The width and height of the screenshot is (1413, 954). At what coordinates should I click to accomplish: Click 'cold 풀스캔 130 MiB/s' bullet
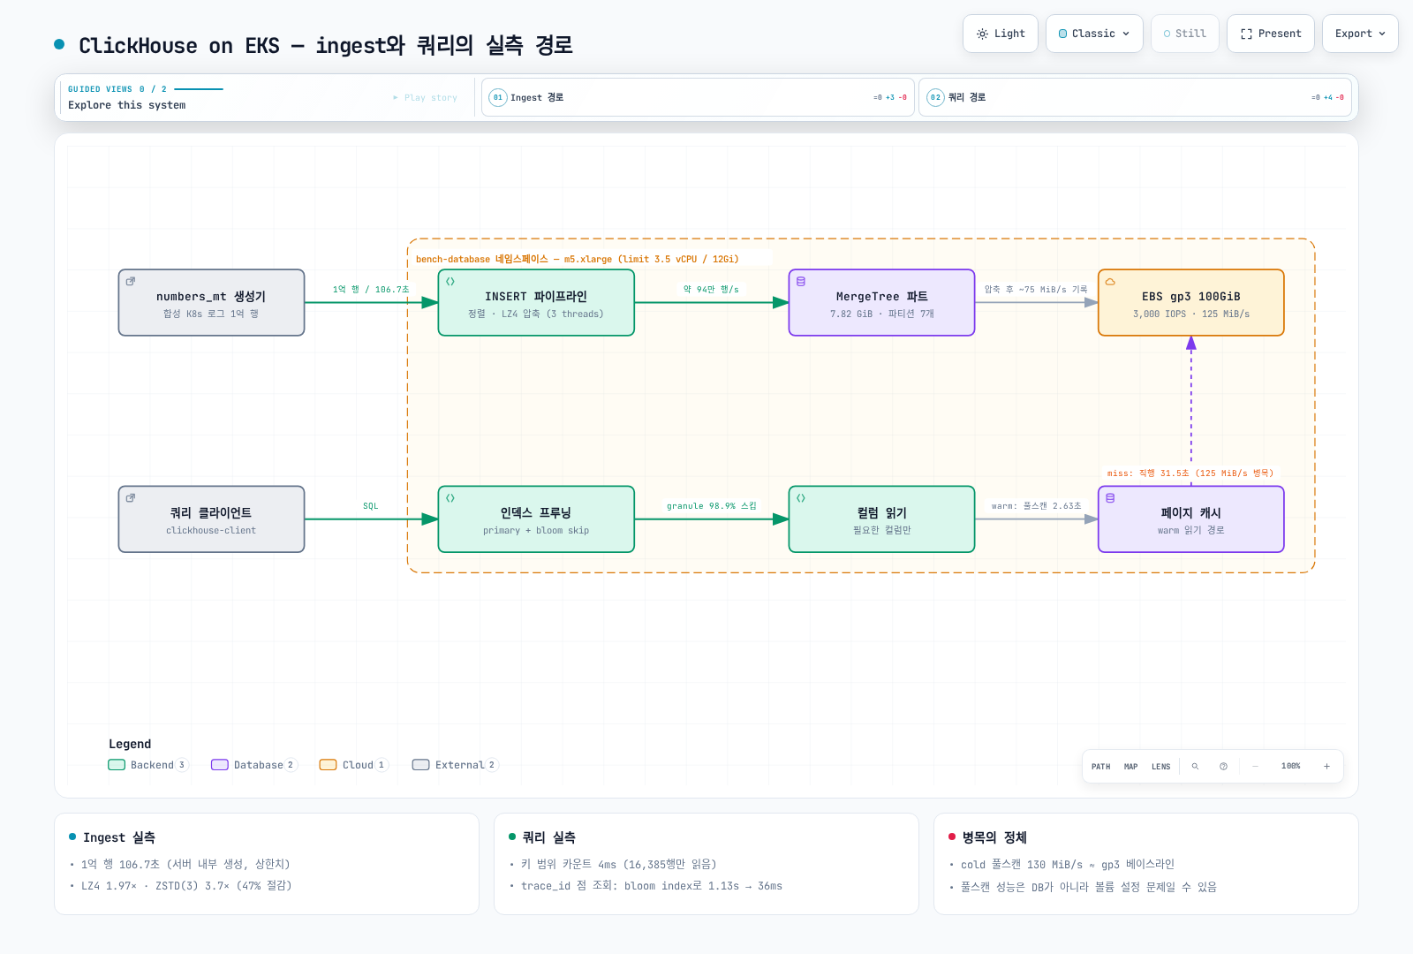pos(1068,865)
